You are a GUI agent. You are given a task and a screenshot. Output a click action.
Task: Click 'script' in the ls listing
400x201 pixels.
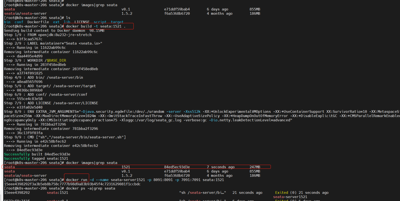(x=100, y=22)
